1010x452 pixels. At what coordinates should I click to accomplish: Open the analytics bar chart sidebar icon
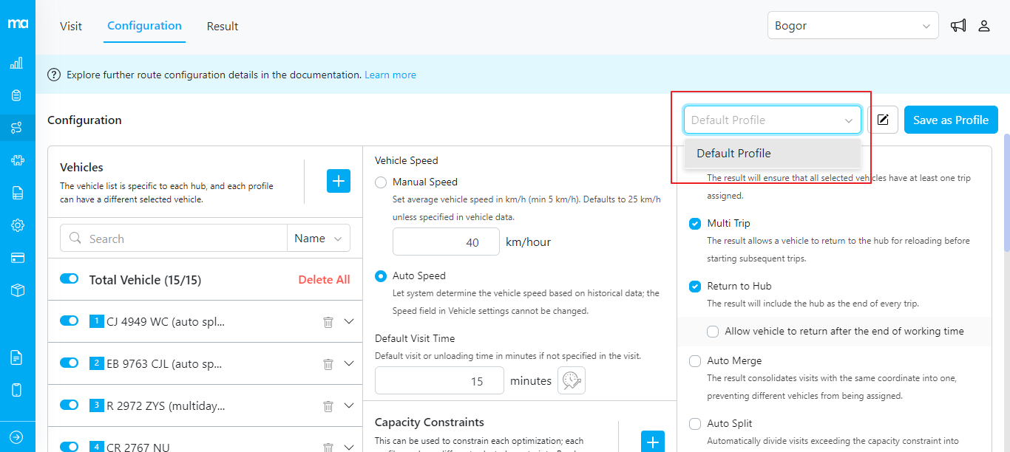pyautogui.click(x=17, y=64)
